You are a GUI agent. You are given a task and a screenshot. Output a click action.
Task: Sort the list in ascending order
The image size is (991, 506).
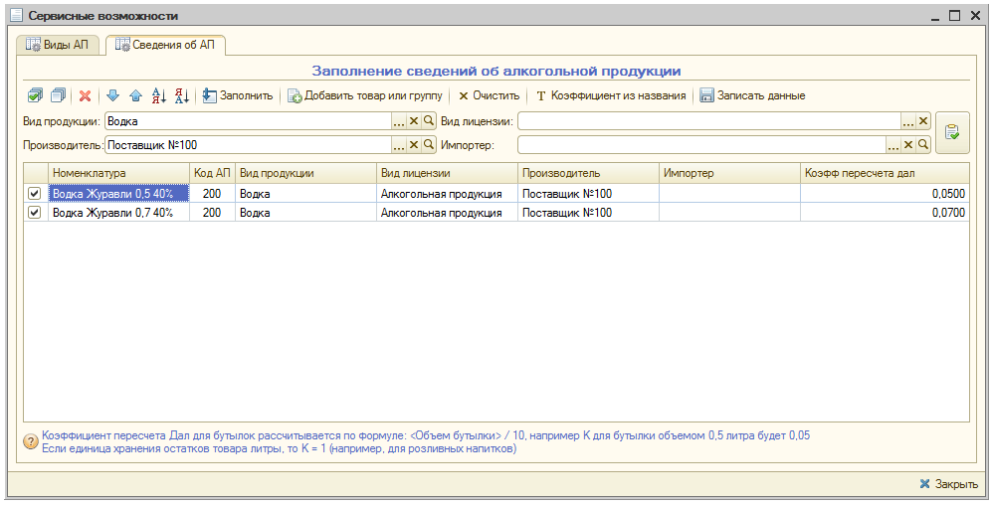point(159,95)
